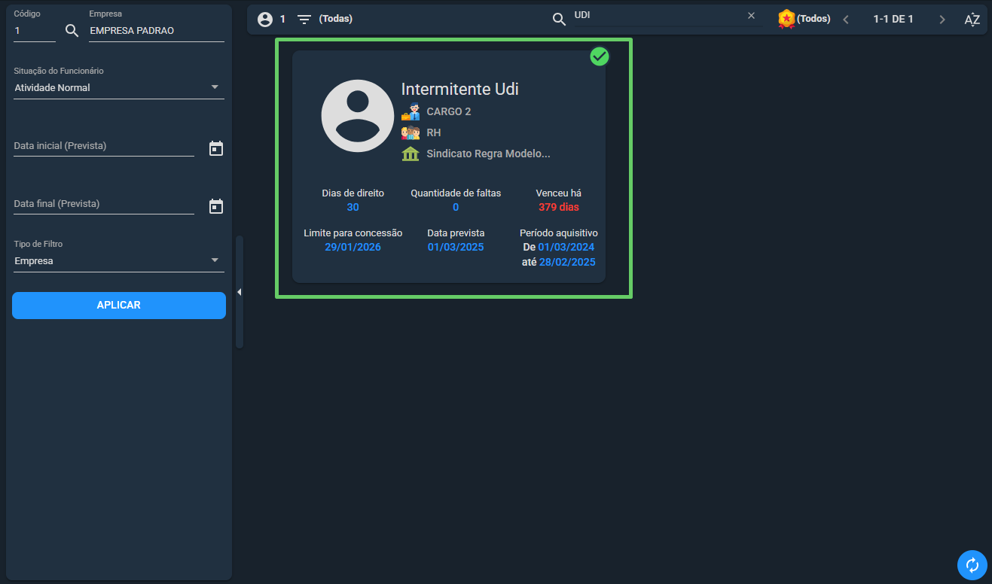Click the Sindicato bank building icon
This screenshot has width=992, height=584.
[411, 154]
